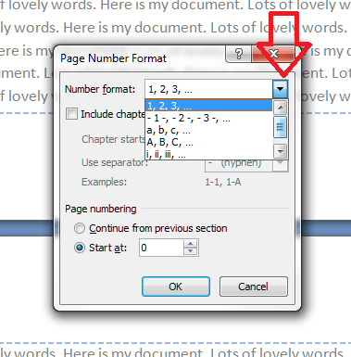Viewport: 351px width, 357px height.
Task: Click the Number format combo box field
Action: coord(208,89)
